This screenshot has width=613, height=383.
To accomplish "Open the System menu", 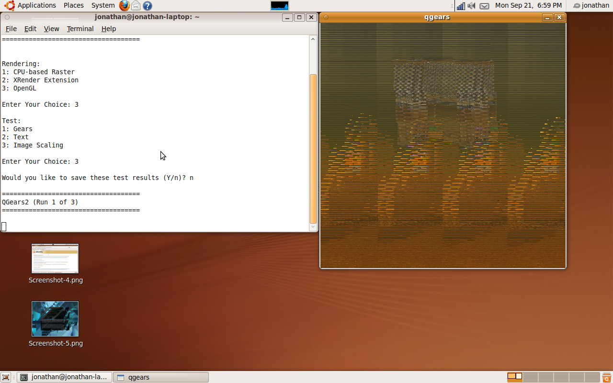I will click(x=102, y=5).
